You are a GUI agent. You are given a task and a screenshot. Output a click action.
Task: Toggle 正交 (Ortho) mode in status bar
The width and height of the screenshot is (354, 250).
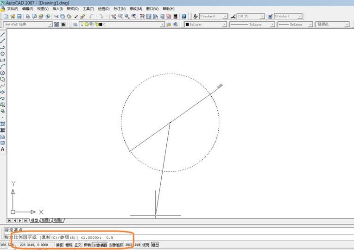(x=78, y=245)
